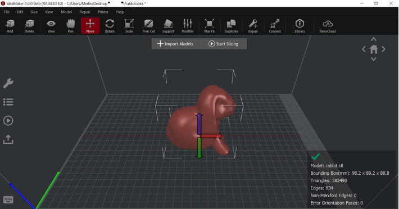This screenshot has width=399, height=209.
Task: Click the sidebar play slicing icon
Action: point(8,121)
